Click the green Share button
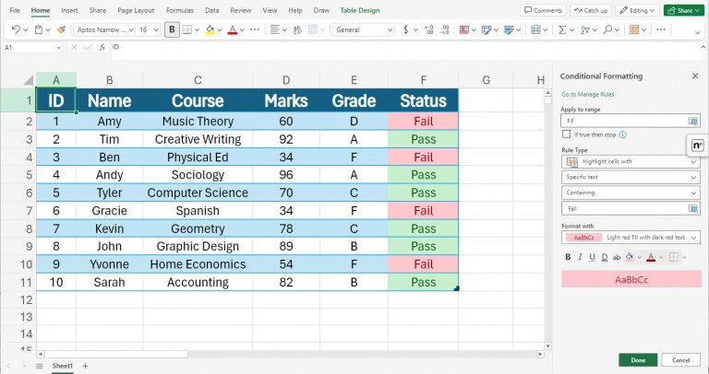 pos(684,10)
